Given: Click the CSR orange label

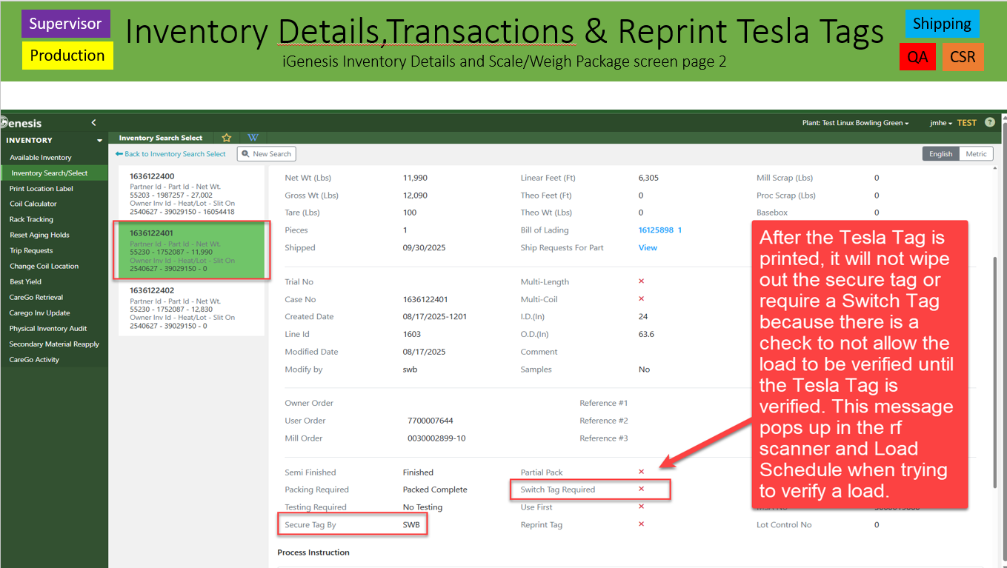Looking at the screenshot, I should (963, 56).
